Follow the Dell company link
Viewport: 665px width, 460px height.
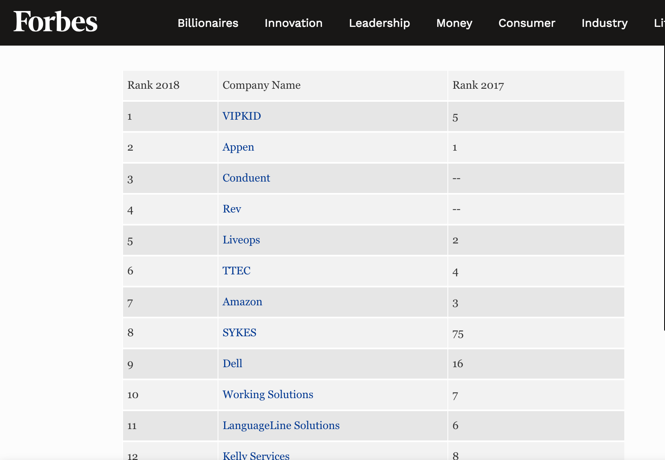pos(232,364)
